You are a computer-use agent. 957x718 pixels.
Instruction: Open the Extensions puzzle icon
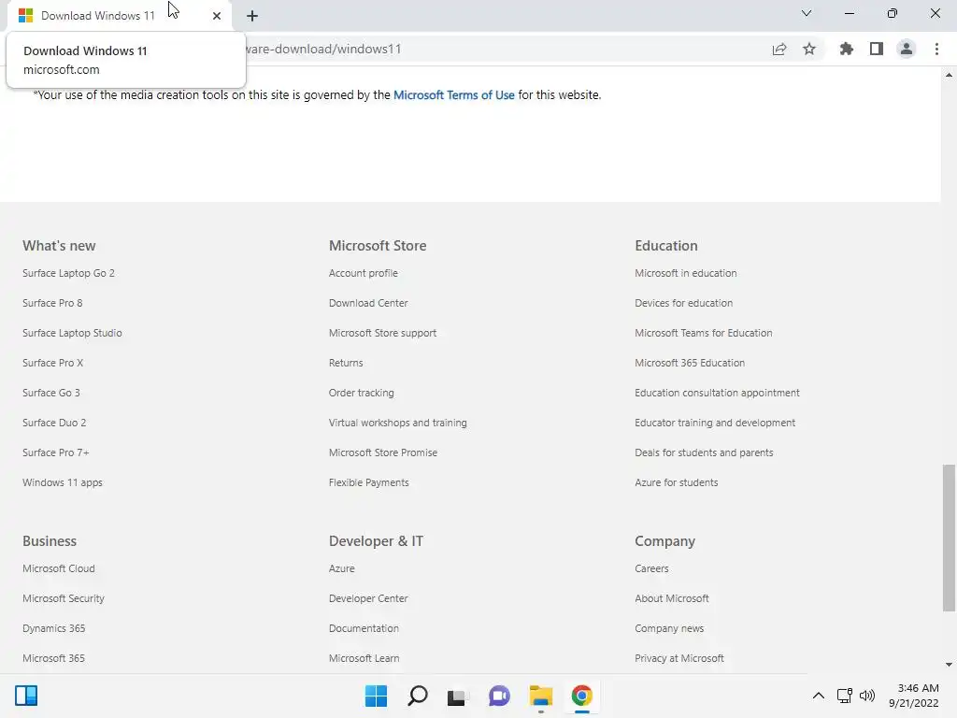pos(846,49)
